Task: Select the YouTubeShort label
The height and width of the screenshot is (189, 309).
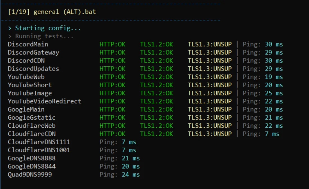Action: [30, 85]
